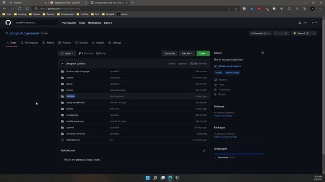This screenshot has width=325, height=182.
Task: Click the browser ellipsis menu icon
Action: tap(320, 9)
